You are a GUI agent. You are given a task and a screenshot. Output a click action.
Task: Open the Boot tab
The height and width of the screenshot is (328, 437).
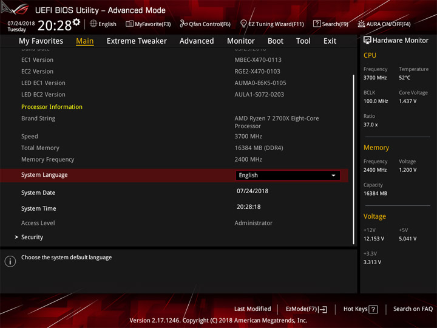(276, 41)
